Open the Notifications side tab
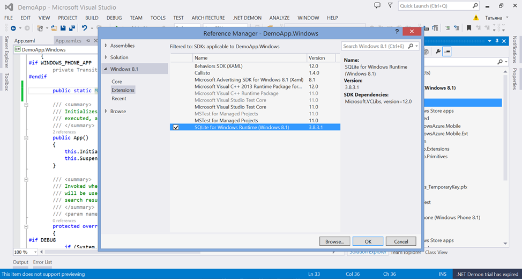522x279 pixels. coord(514,50)
